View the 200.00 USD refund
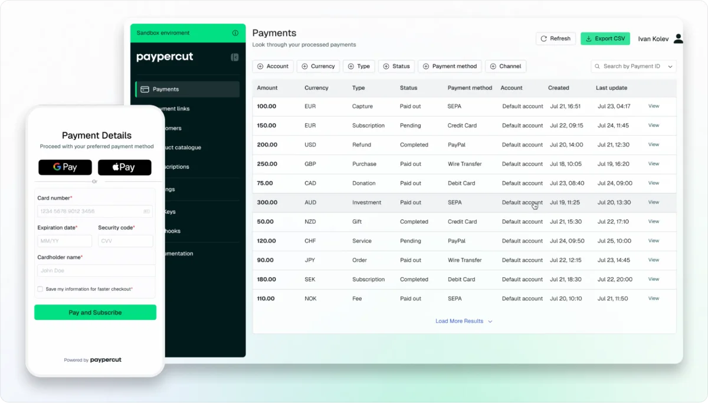Viewport: 708px width, 403px height. coord(654,145)
